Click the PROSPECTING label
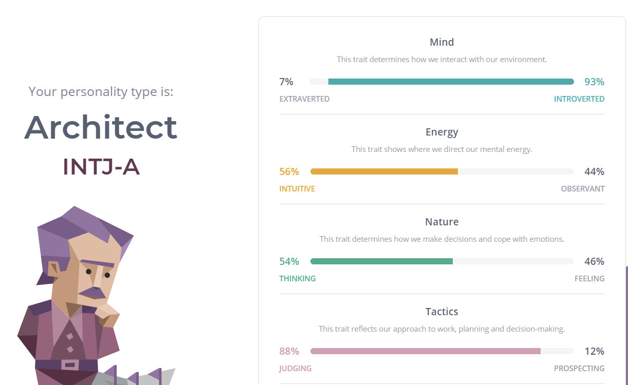This screenshot has height=385, width=628. [579, 369]
